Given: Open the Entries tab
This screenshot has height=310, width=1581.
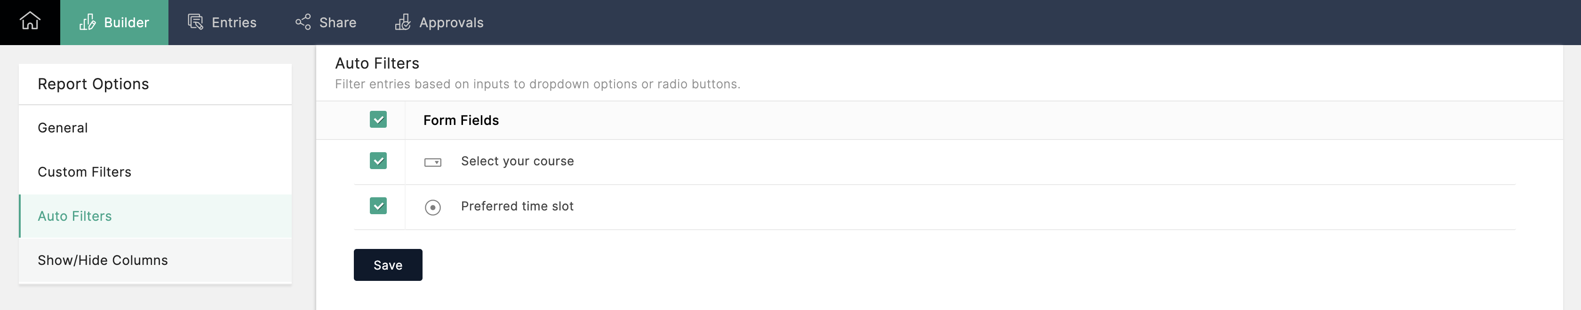Looking at the screenshot, I should [x=233, y=23].
